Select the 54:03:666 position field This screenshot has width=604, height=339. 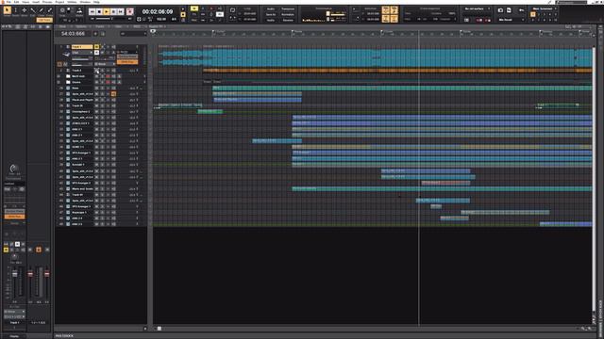point(73,34)
